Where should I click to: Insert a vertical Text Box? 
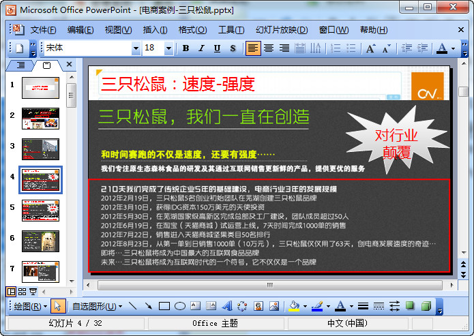[211, 307]
